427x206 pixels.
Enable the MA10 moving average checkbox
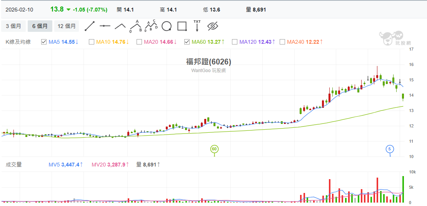click(x=92, y=42)
